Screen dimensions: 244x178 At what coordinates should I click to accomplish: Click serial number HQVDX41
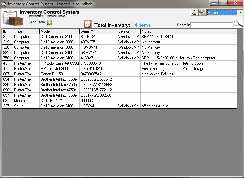(x=98, y=47)
